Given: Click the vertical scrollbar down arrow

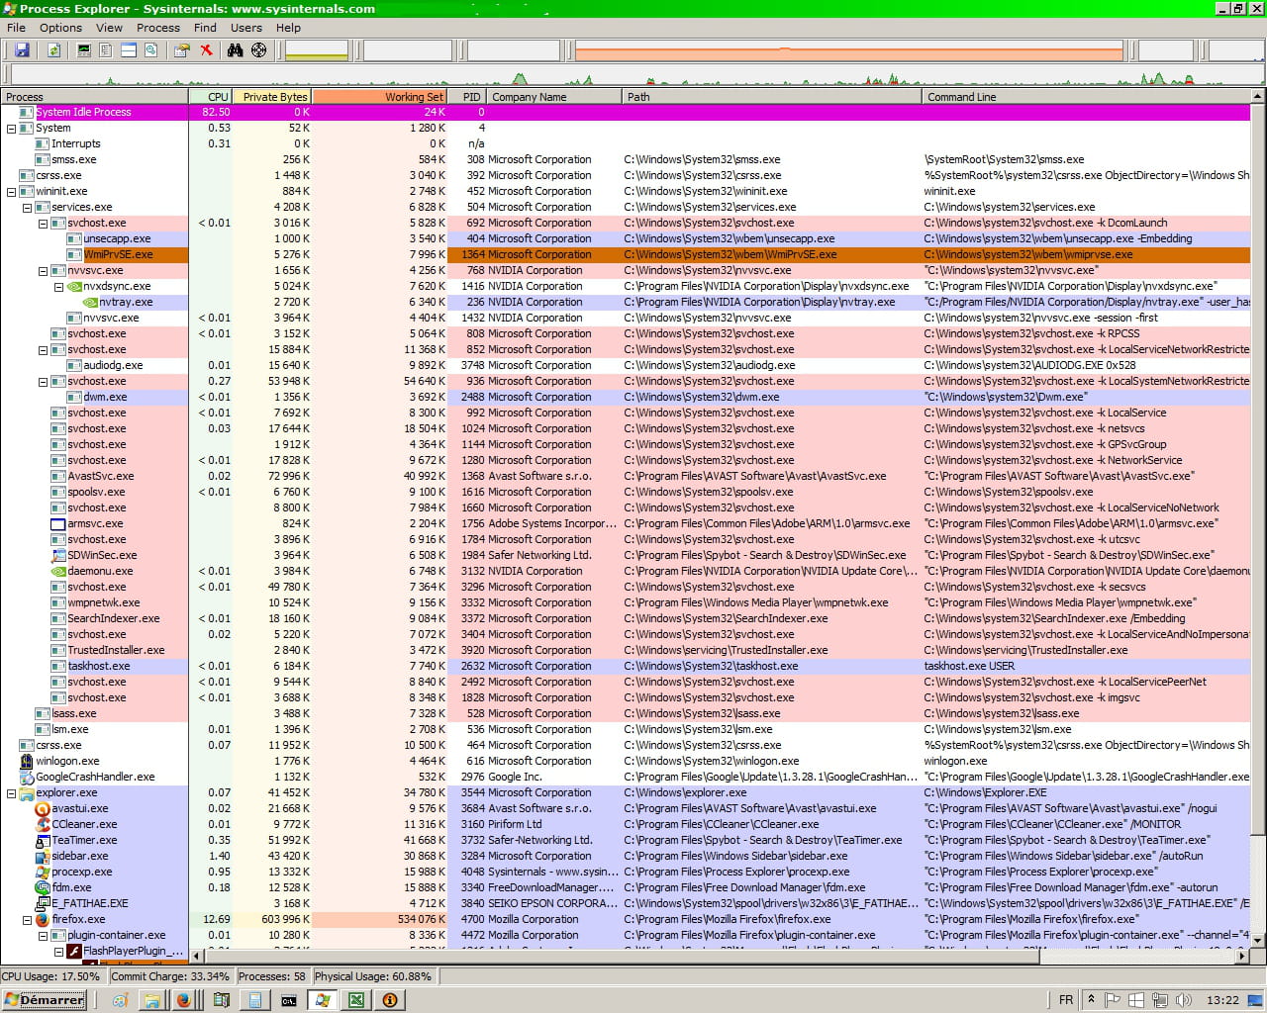Looking at the screenshot, I should tap(1258, 941).
